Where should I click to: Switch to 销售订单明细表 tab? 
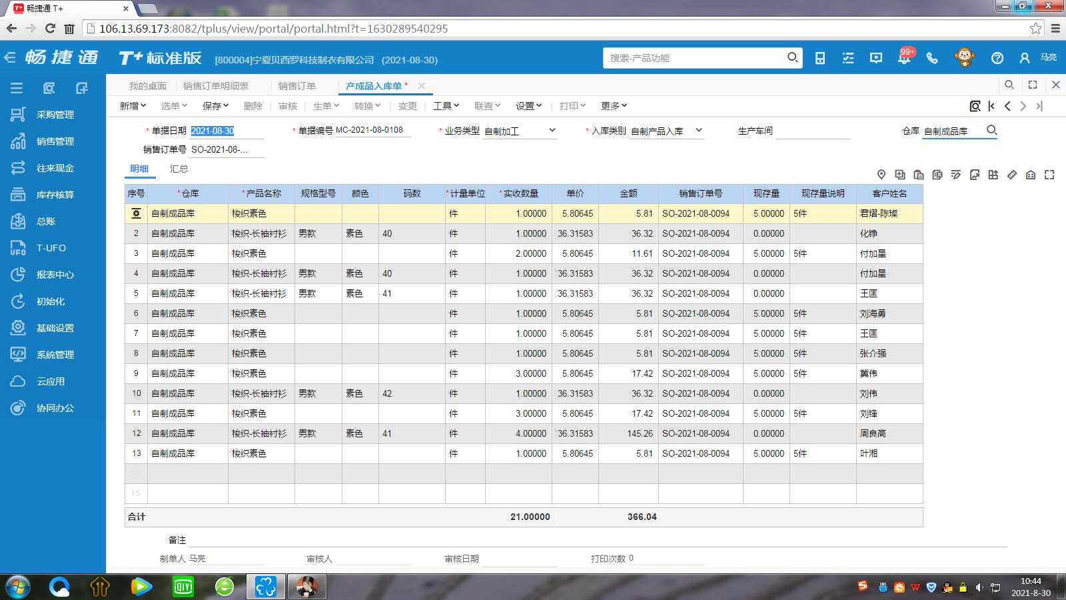click(216, 86)
